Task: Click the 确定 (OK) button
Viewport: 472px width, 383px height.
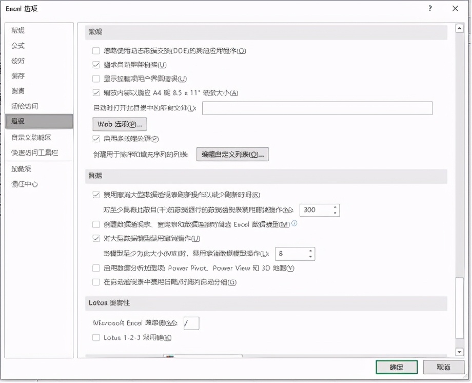Action: [397, 367]
